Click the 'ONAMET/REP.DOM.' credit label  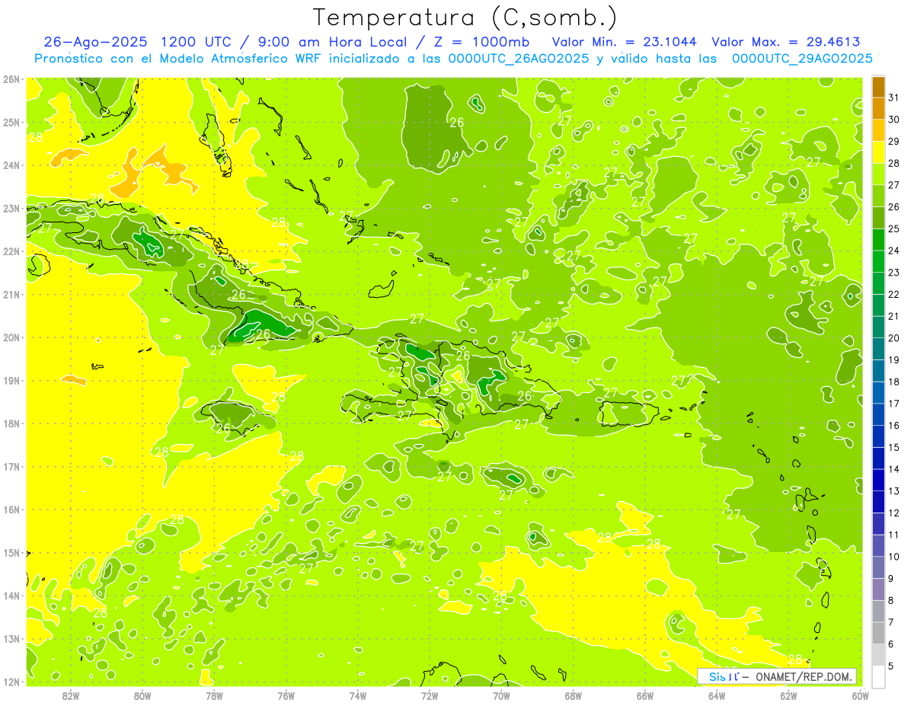pyautogui.click(x=804, y=676)
